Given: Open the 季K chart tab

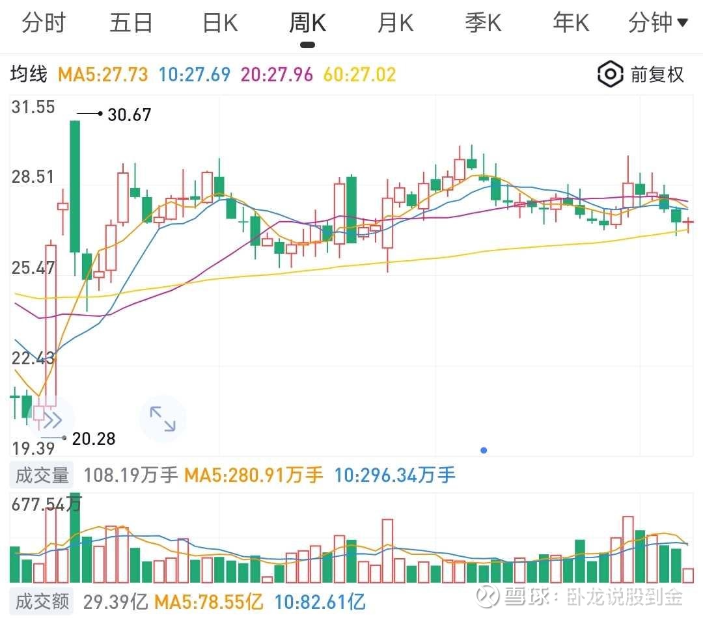Looking at the screenshot, I should (x=483, y=23).
